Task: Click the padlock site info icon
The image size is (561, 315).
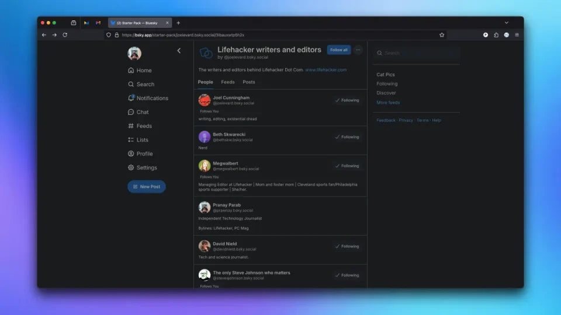Action: (x=117, y=35)
